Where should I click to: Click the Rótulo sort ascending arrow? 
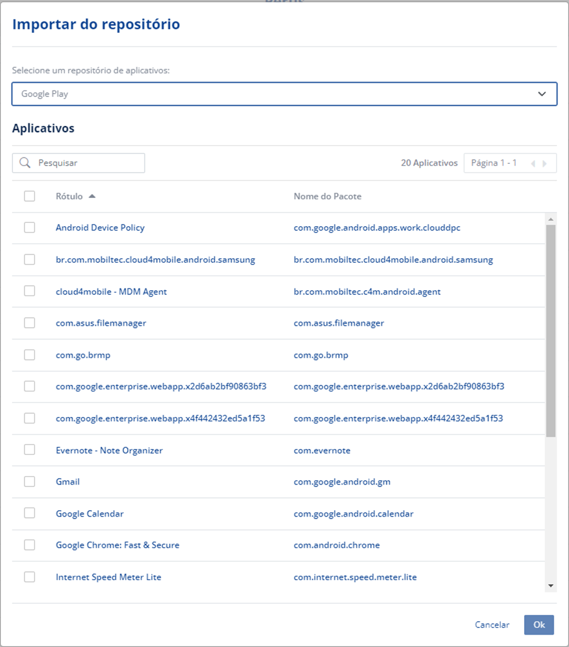[x=92, y=197]
